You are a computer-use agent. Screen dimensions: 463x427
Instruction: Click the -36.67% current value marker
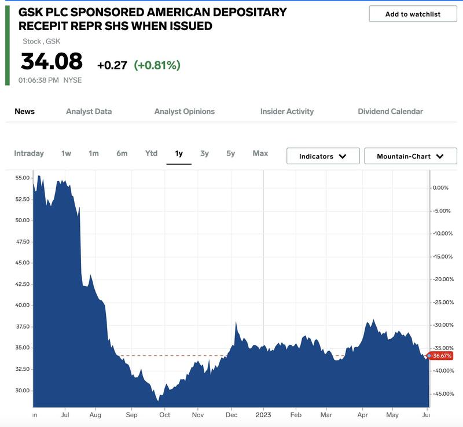(441, 356)
